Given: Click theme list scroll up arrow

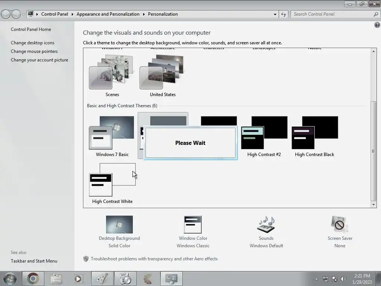Looking at the screenshot, I should [374, 51].
